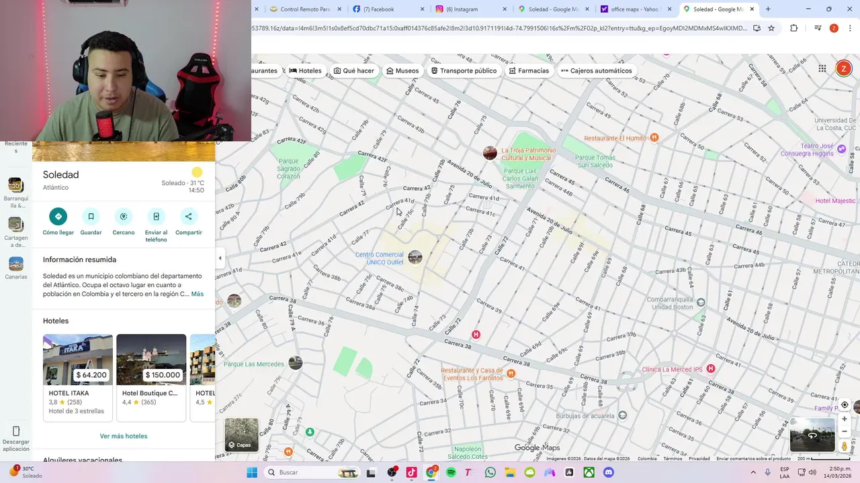
Task: Click ESP LAA language indicator
Action: pos(785,472)
